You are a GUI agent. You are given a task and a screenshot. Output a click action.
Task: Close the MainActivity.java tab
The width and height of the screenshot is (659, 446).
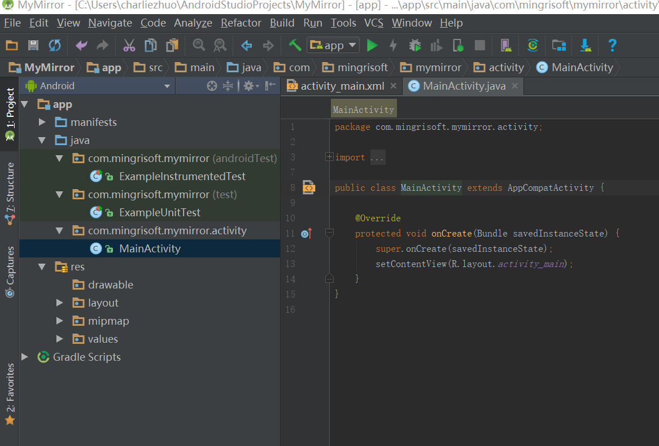click(515, 86)
